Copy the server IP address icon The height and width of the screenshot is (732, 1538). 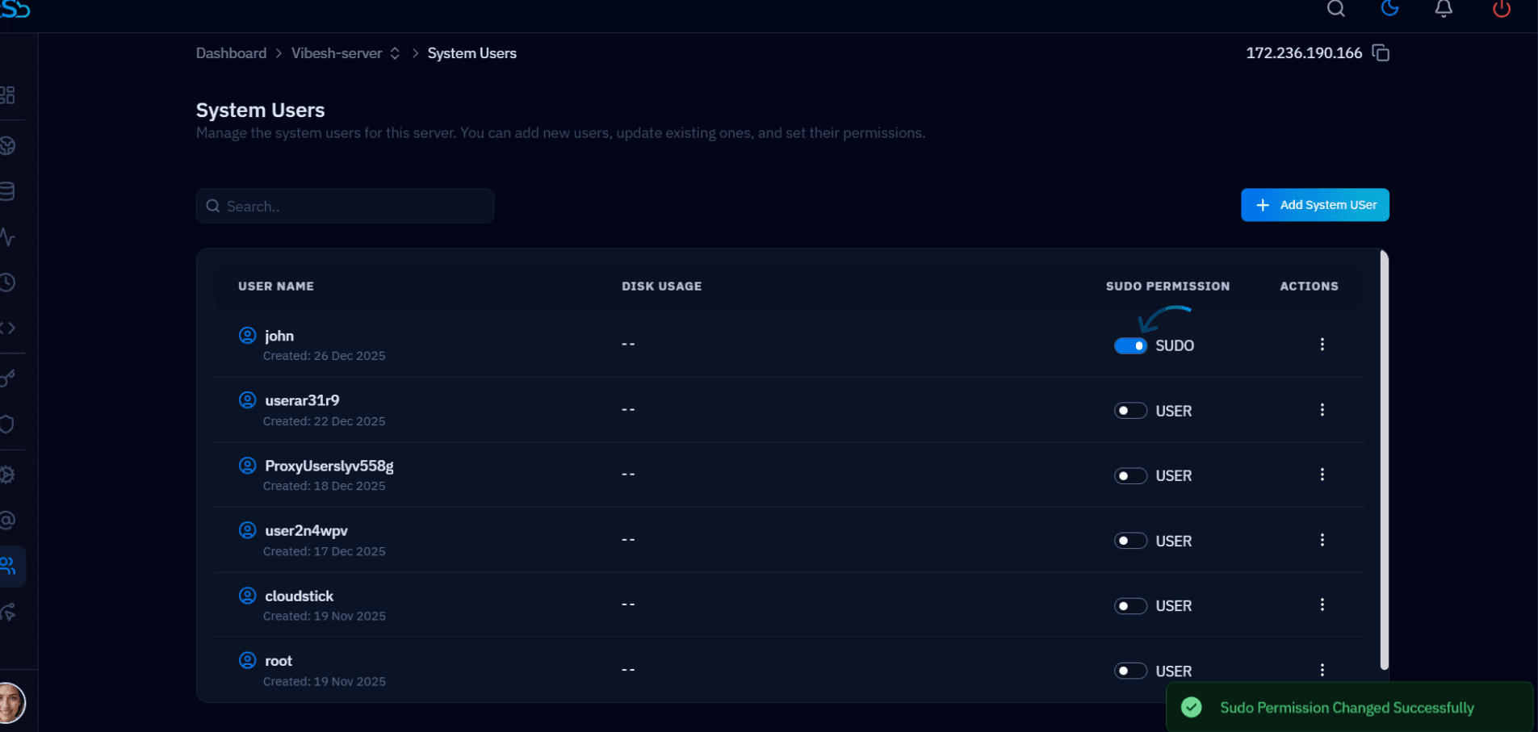pyautogui.click(x=1381, y=53)
